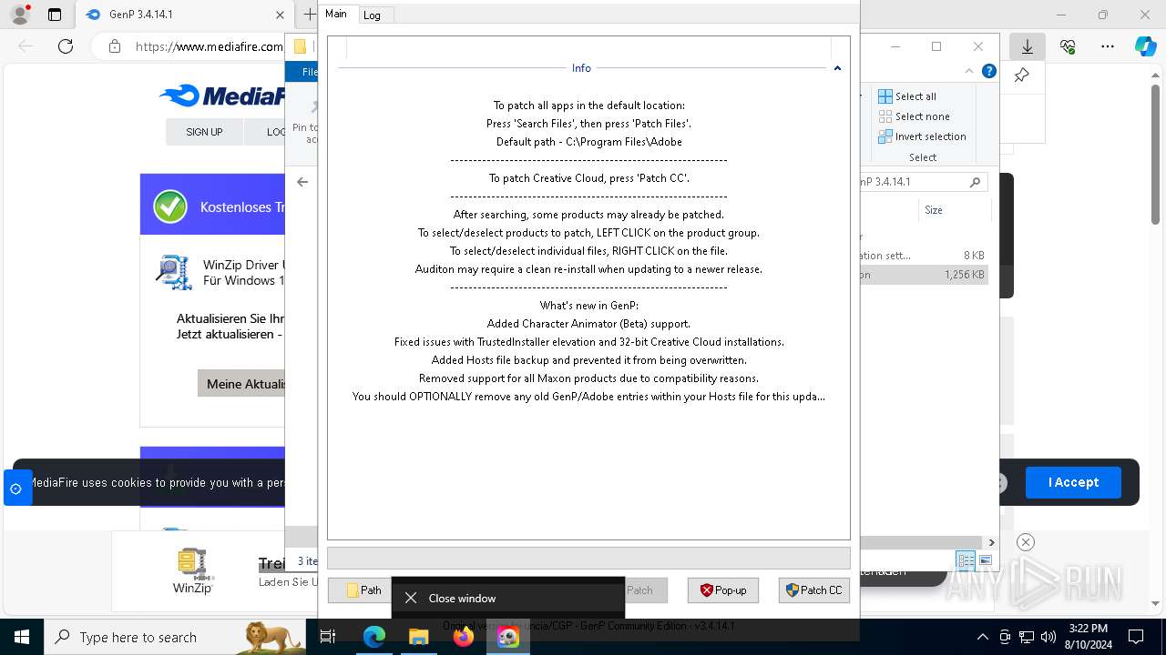Click Edge back arrow button

[26, 46]
